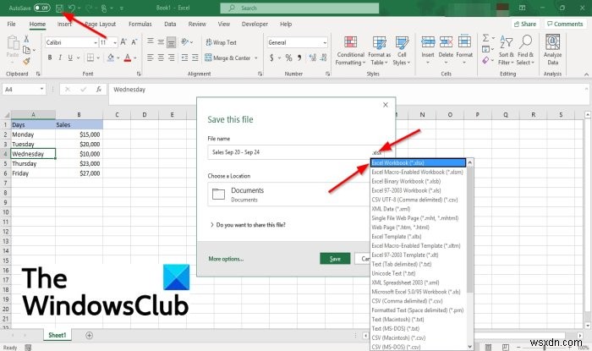This screenshot has height=351, width=592.
Task: Click the File name field in the Save dialog
Action: coord(289,152)
